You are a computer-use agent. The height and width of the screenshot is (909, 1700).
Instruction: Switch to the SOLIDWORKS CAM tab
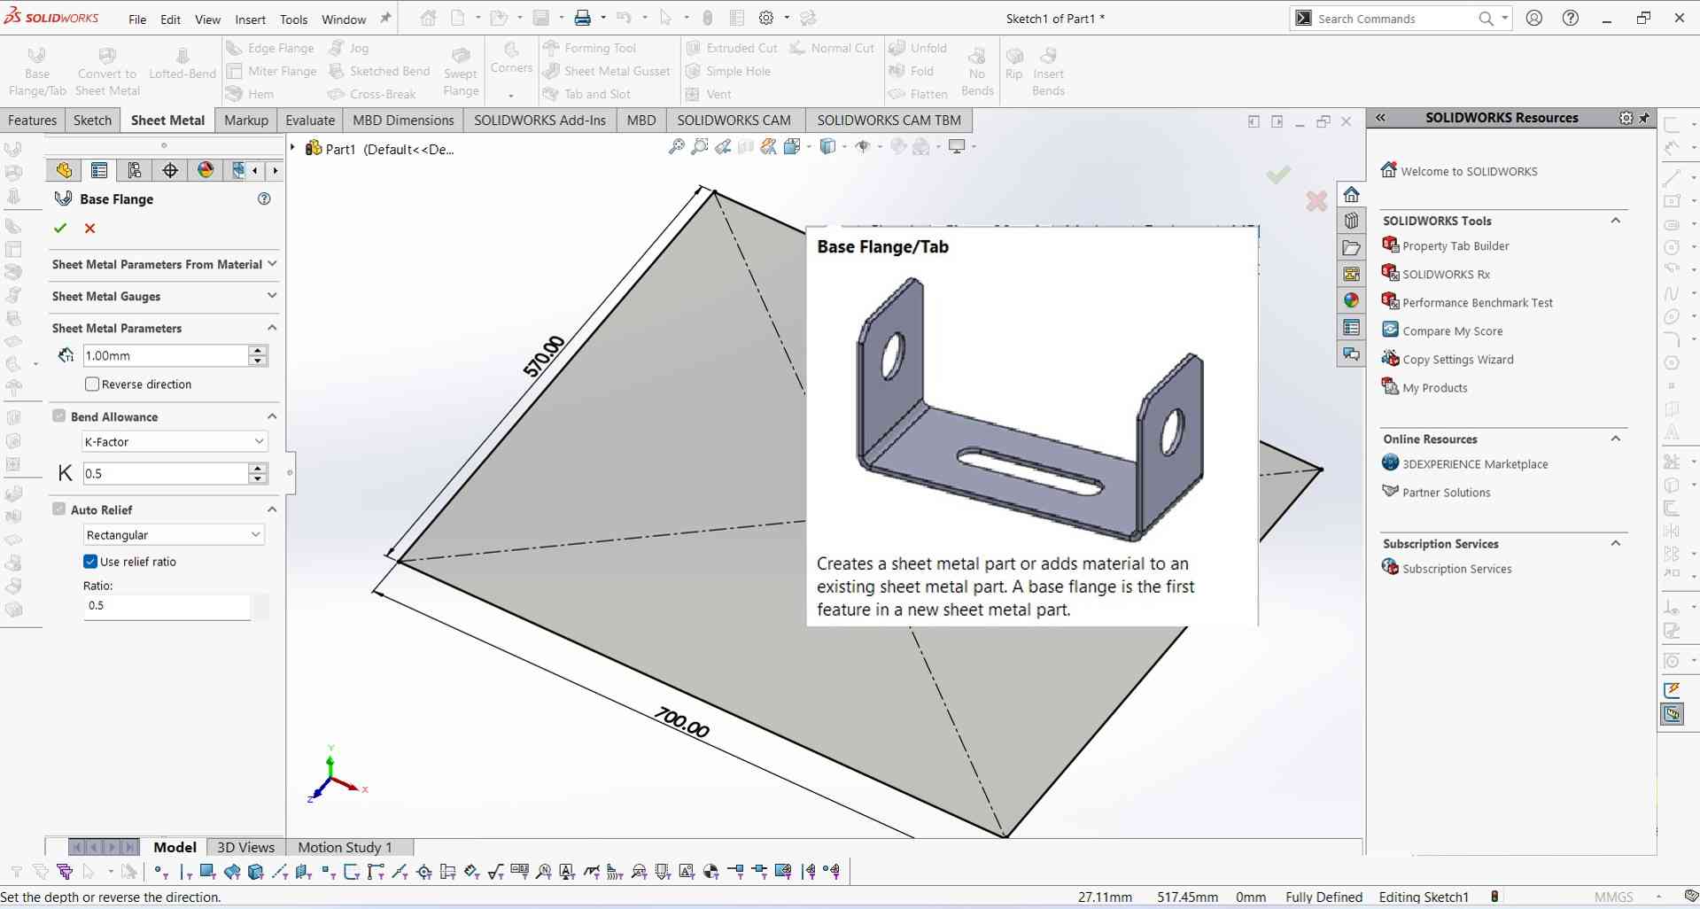[x=734, y=120]
